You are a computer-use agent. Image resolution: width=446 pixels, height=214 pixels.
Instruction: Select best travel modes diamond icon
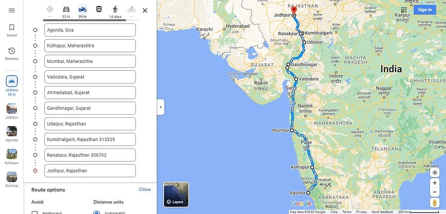tap(50, 9)
